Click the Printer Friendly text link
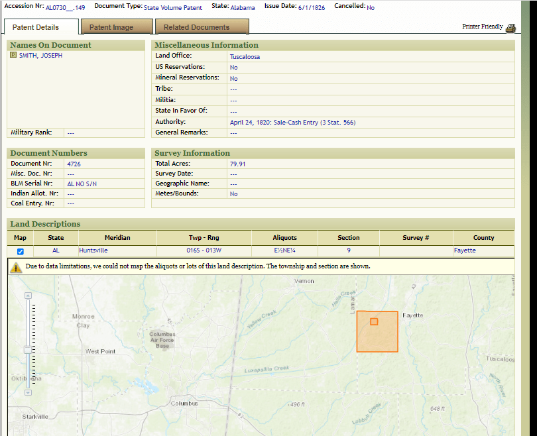Screen dimensions: 537x436 coord(482,27)
